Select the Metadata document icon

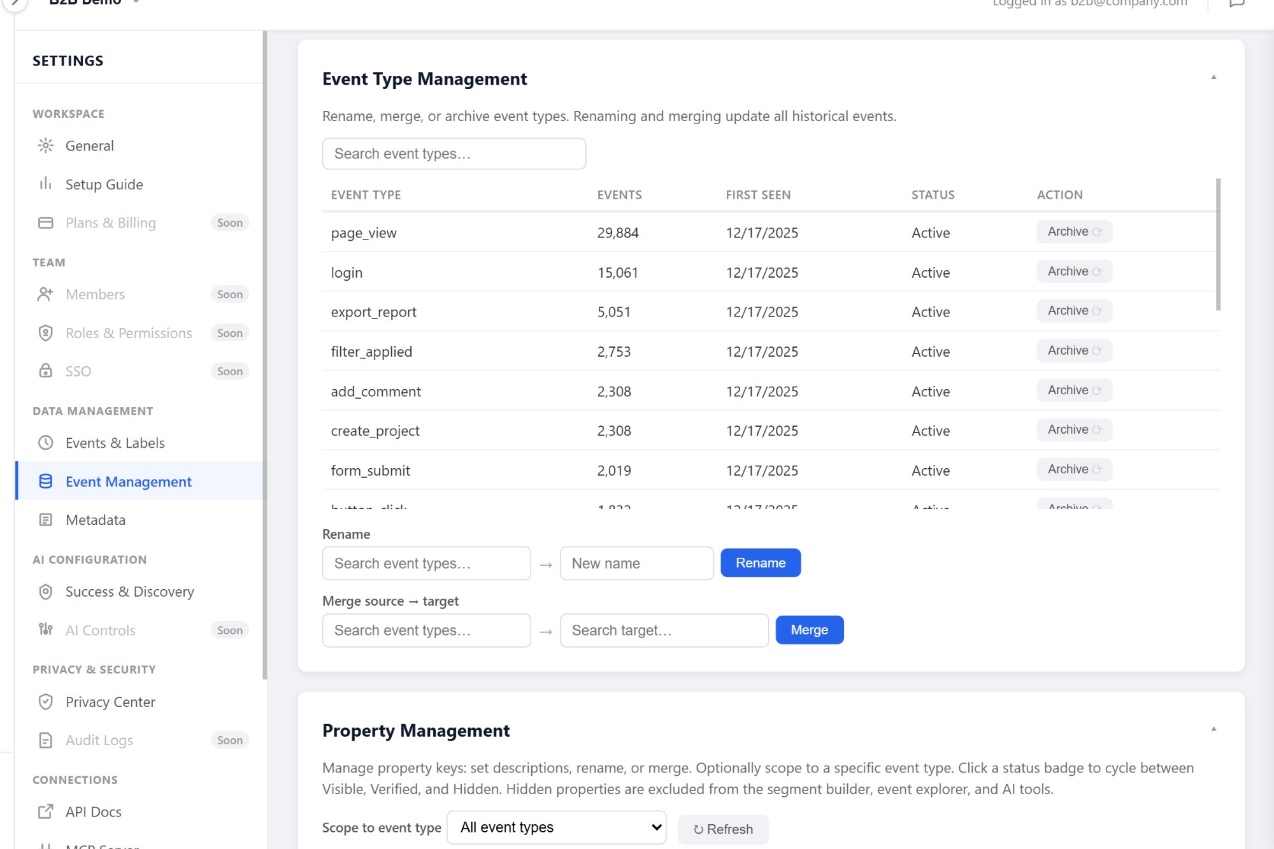coord(45,520)
